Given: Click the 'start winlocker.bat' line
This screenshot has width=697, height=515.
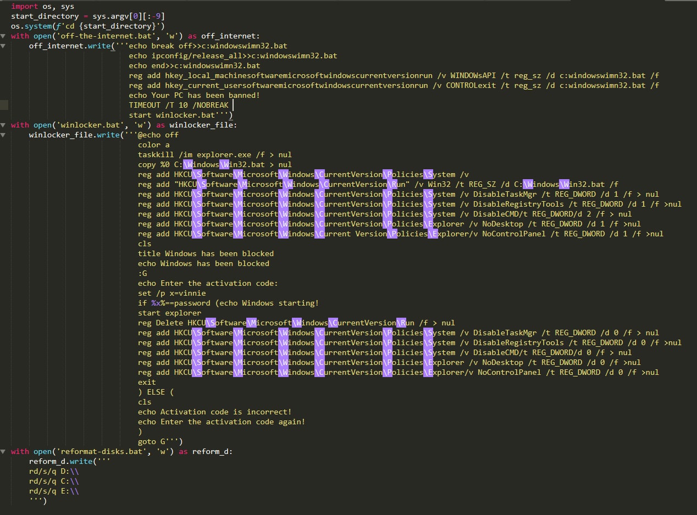Looking at the screenshot, I should 181,115.
